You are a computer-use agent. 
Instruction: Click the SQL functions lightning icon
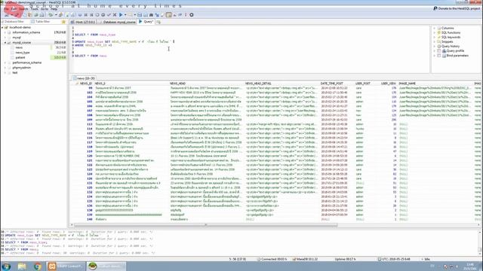tap(439, 32)
